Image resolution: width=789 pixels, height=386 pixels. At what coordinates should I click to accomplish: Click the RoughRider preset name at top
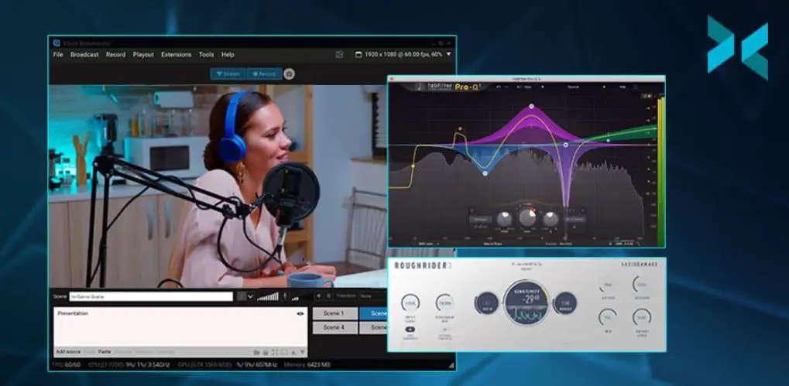(527, 265)
